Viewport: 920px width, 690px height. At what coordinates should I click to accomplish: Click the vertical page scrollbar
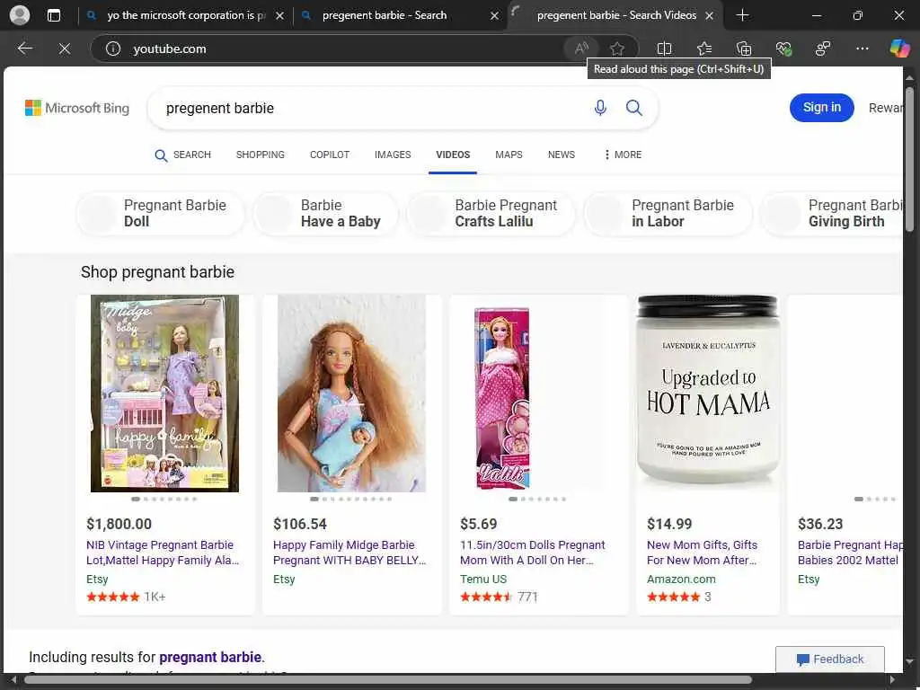pos(909,158)
